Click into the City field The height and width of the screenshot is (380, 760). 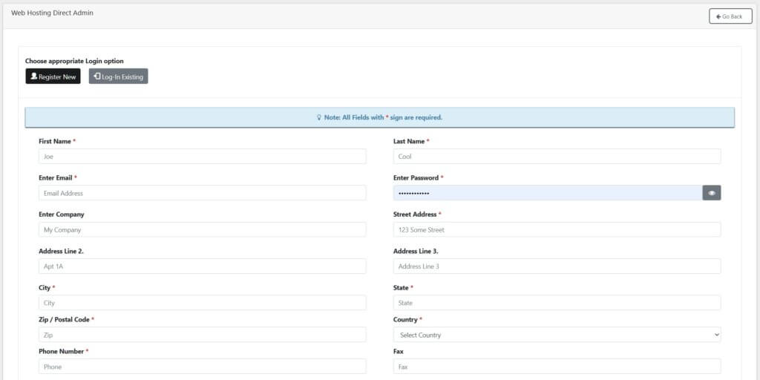202,303
